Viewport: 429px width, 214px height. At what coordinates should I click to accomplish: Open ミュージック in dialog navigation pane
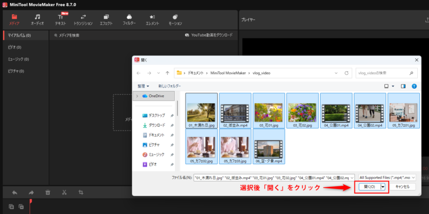click(x=157, y=155)
